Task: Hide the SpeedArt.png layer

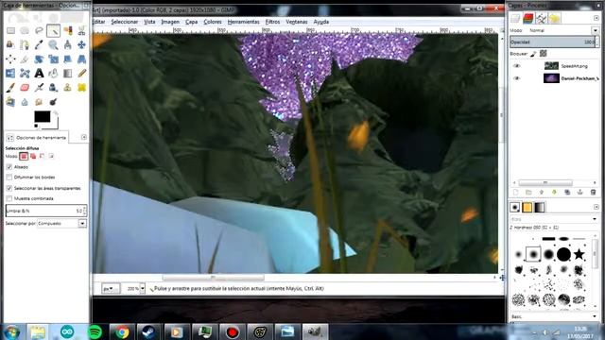Action: [x=517, y=66]
